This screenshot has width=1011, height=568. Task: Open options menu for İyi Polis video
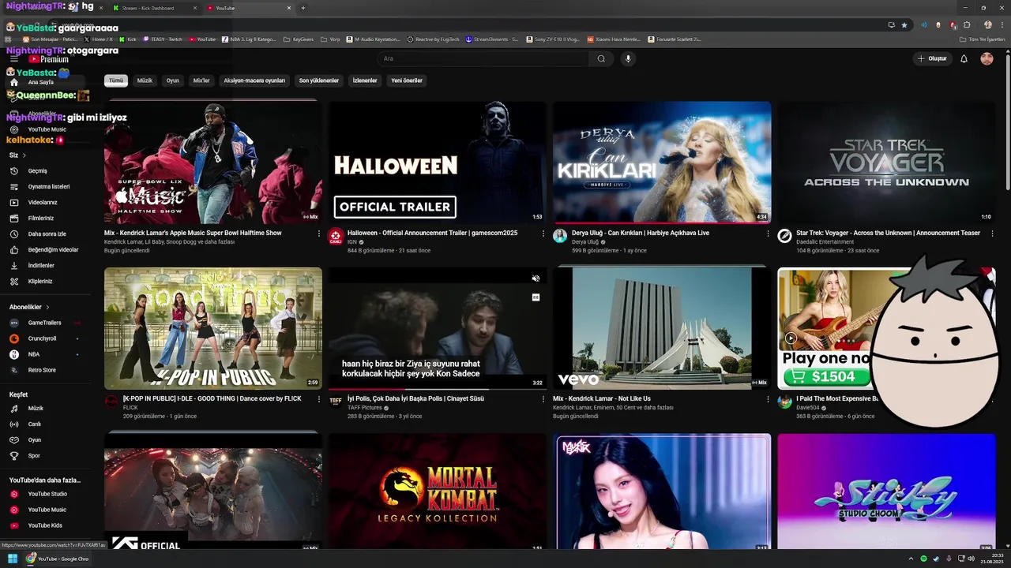(543, 399)
